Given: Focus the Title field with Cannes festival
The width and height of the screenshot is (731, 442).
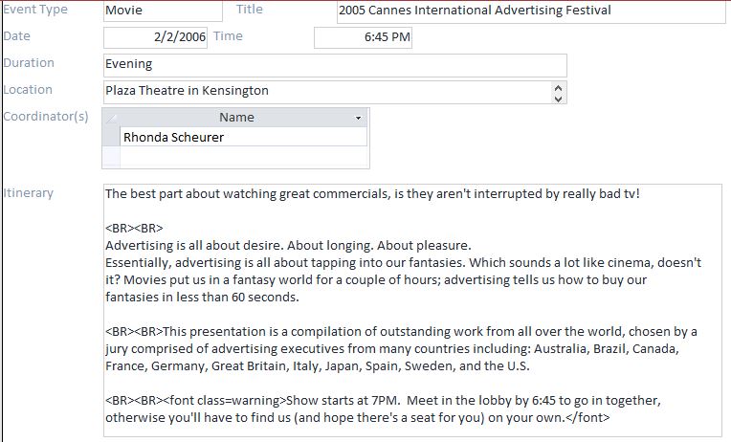Looking at the screenshot, I should [530, 11].
